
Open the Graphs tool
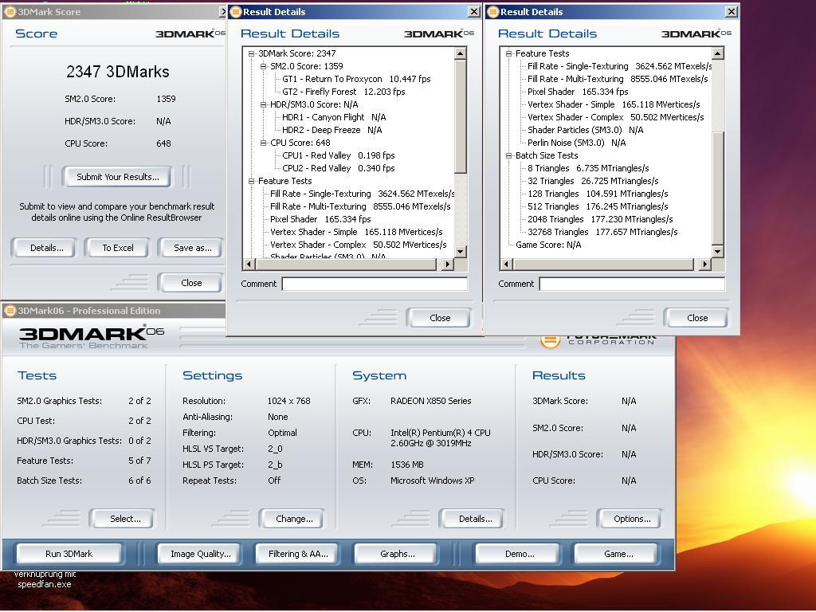tap(397, 554)
